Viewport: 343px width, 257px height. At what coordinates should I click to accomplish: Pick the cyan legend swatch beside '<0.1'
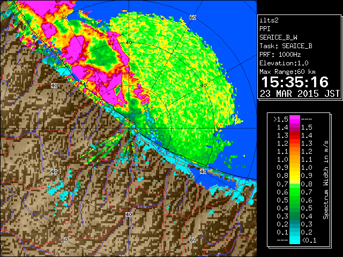pyautogui.click(x=295, y=240)
